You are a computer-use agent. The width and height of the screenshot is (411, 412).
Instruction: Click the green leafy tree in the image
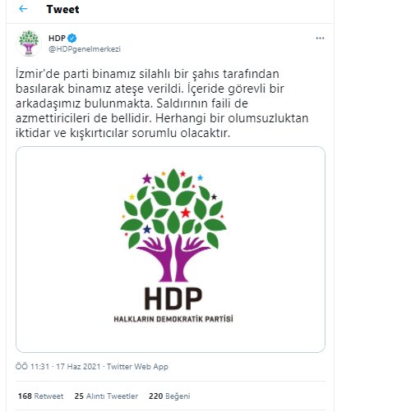click(173, 208)
